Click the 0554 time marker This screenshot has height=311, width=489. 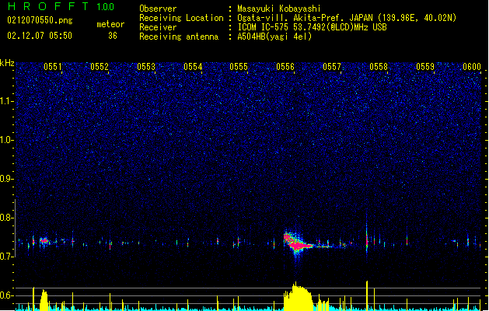click(x=193, y=67)
